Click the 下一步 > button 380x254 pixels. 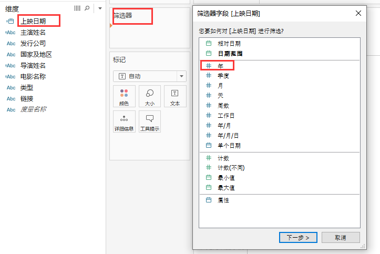(298, 238)
